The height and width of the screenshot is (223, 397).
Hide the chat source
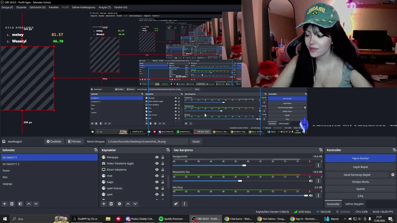tap(157, 176)
